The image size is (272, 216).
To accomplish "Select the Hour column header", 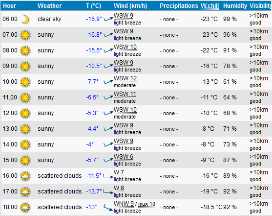I will tap(10, 6).
